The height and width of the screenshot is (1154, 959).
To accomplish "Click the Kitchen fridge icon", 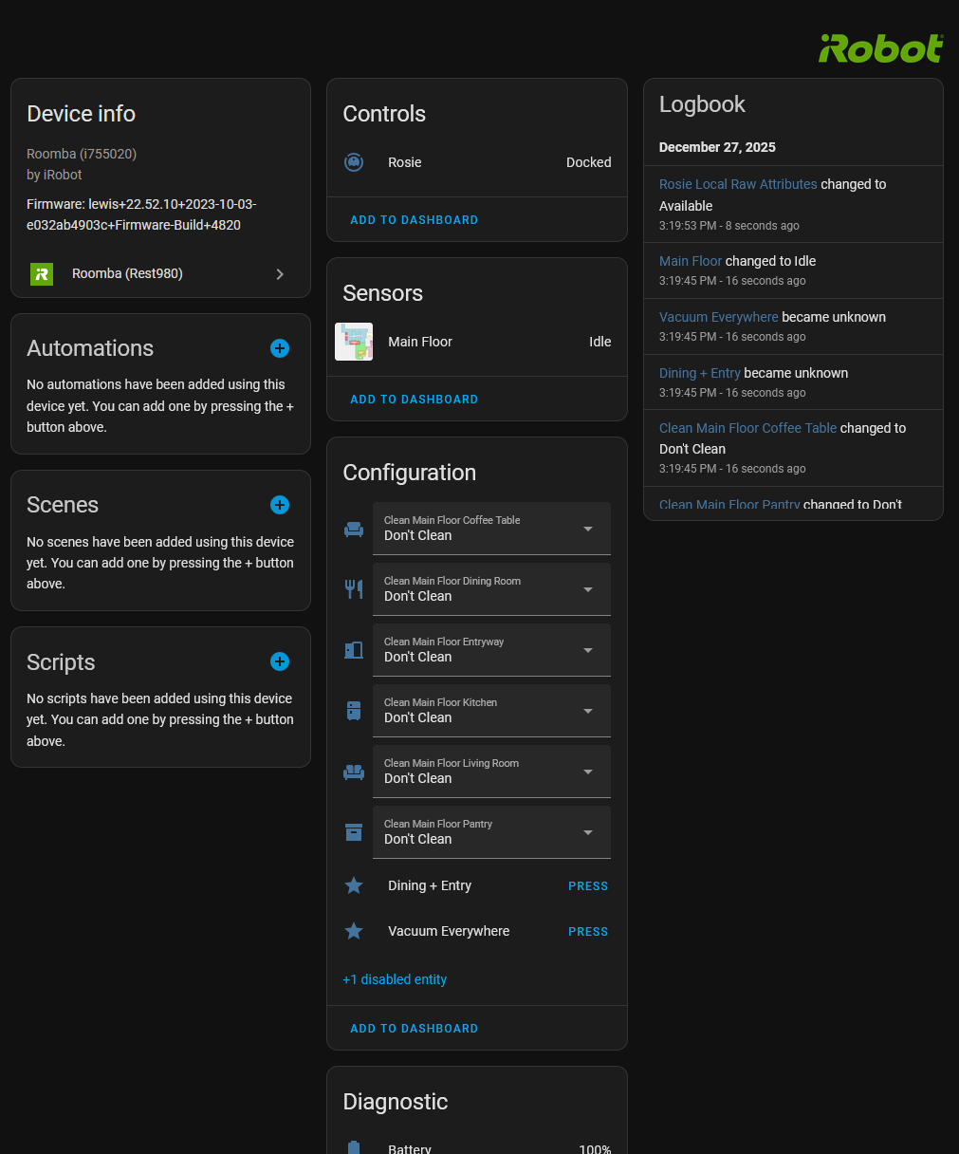I will point(354,711).
